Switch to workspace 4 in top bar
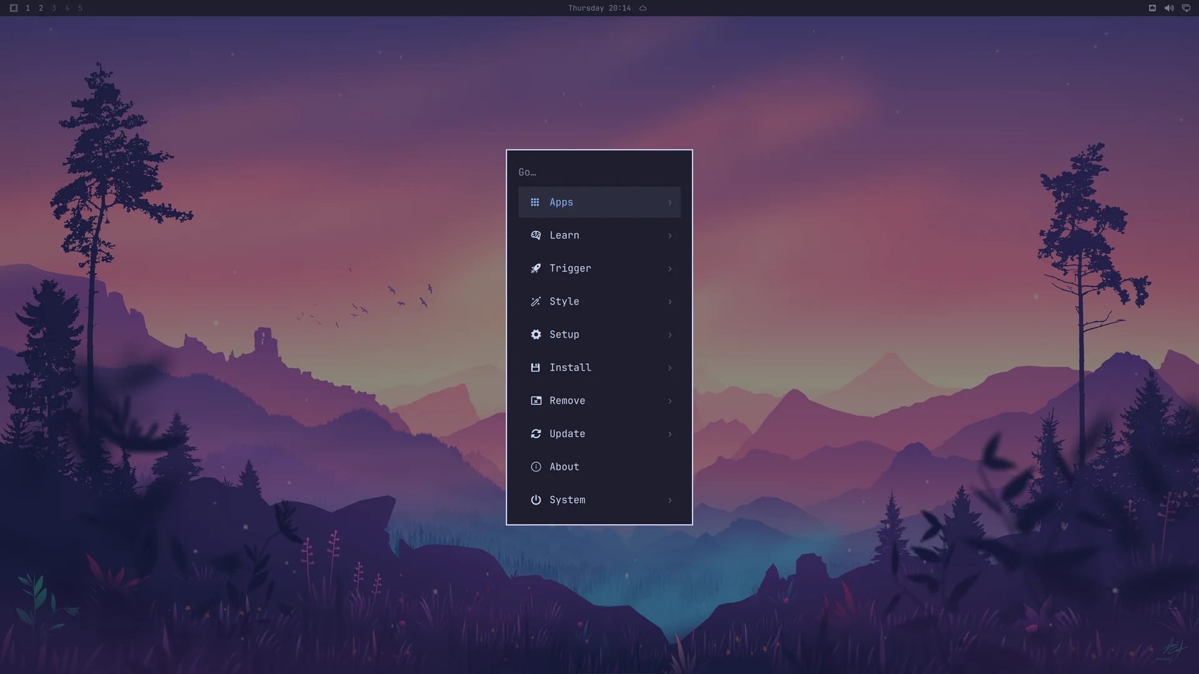The image size is (1199, 674). (67, 8)
